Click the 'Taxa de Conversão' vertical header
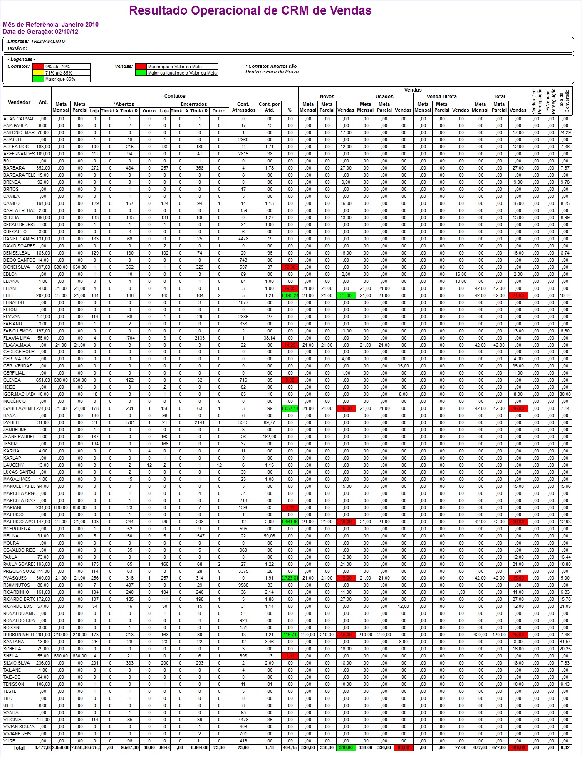This screenshot has height=757, width=582. coord(565,100)
